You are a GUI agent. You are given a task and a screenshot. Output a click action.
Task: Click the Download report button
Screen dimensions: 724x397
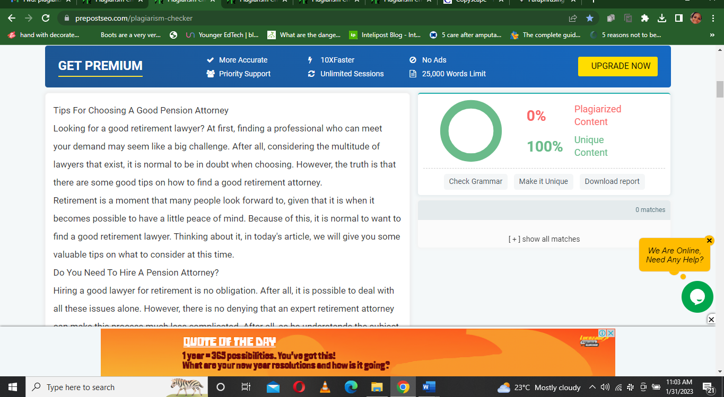[612, 181]
